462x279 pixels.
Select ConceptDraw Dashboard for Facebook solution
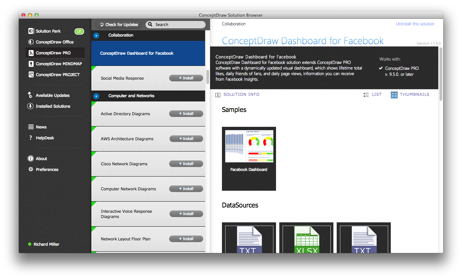(148, 53)
